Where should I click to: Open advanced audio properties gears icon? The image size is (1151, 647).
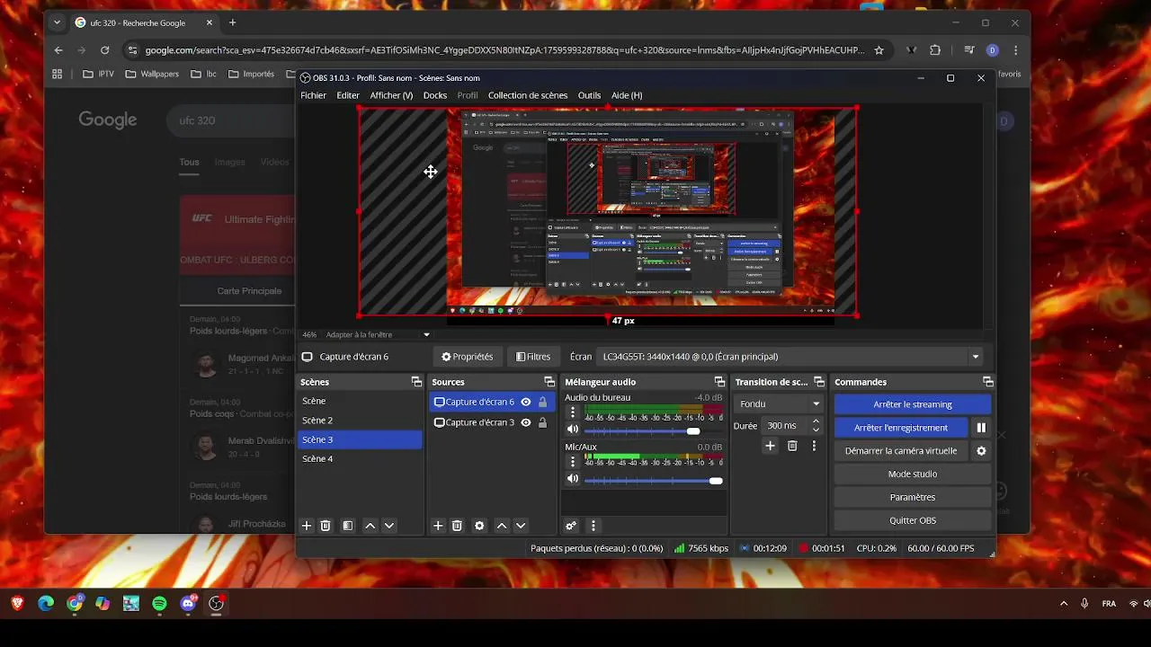pos(571,526)
